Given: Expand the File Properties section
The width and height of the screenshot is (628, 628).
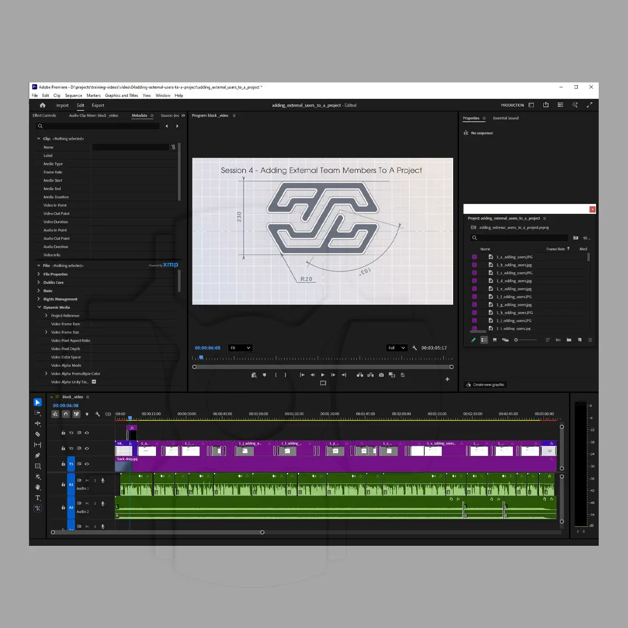Looking at the screenshot, I should tap(39, 274).
